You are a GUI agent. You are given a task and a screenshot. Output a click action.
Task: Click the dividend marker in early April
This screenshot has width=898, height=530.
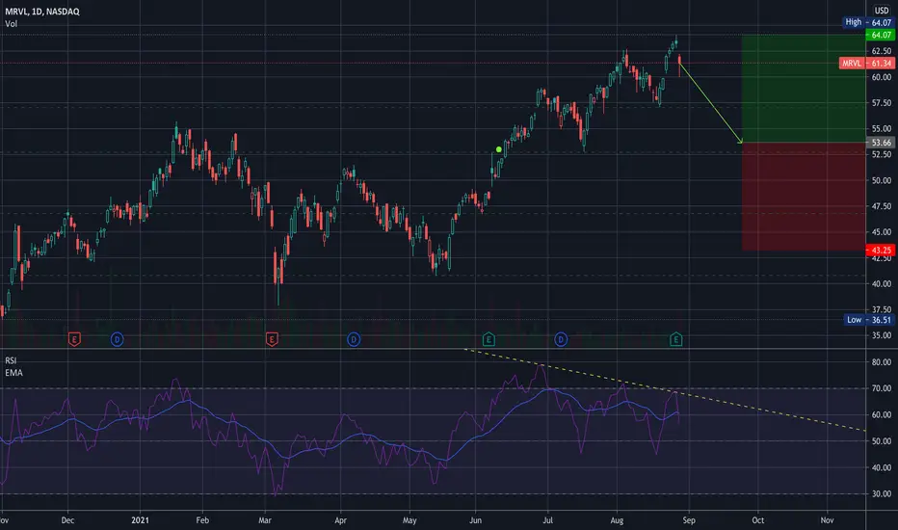click(354, 340)
